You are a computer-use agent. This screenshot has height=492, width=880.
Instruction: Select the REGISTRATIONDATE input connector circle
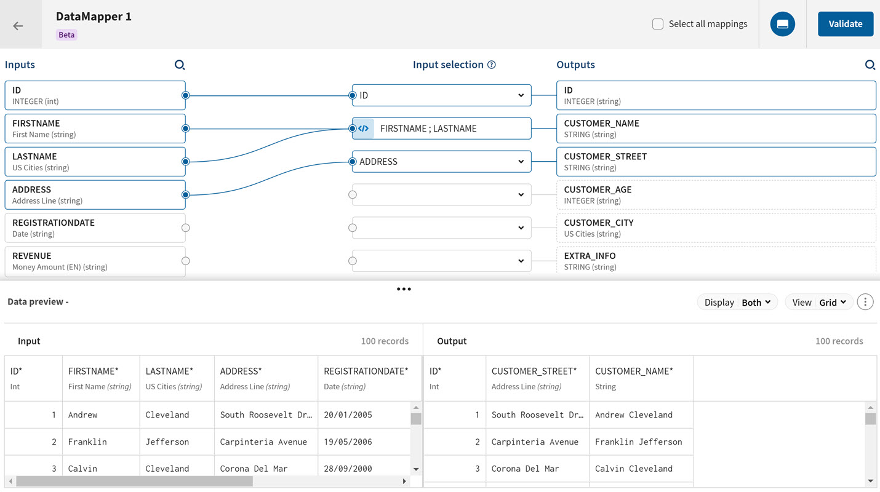coord(185,228)
